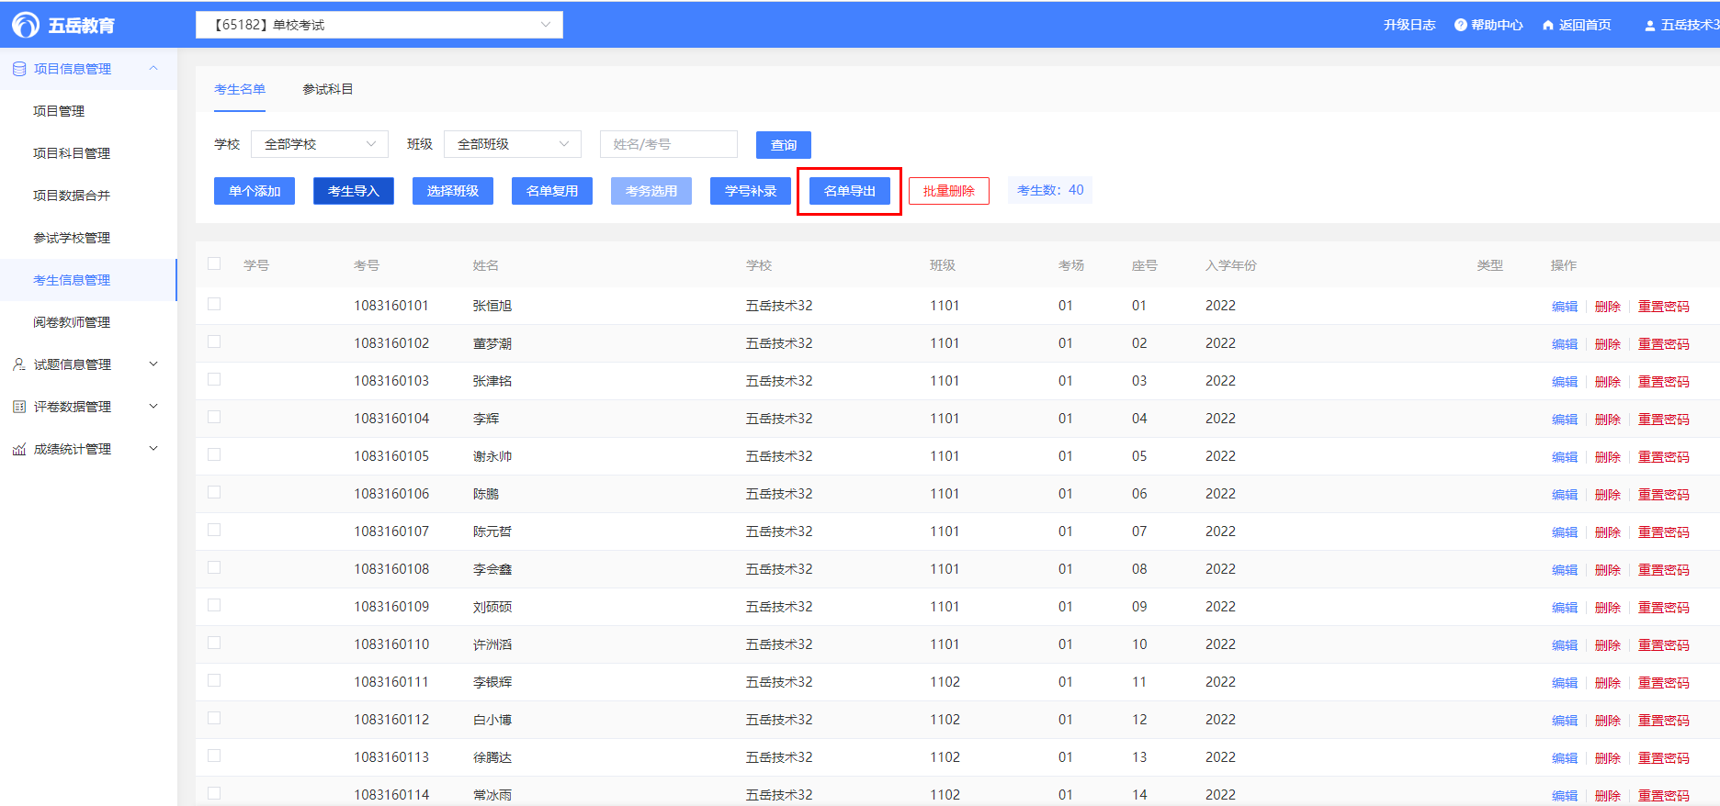Click the 返回首页 home icon

point(1548,25)
